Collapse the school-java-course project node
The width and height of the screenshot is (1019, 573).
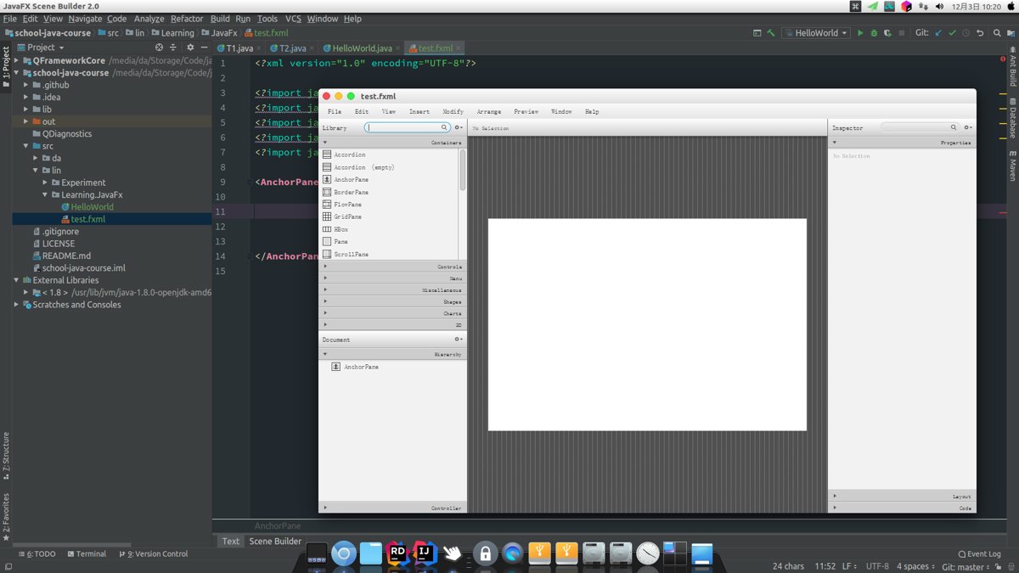(17, 73)
